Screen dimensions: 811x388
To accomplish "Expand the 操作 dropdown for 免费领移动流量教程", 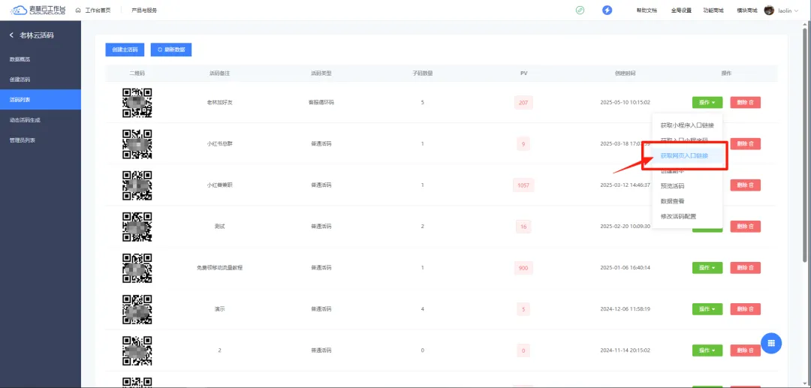I will click(x=707, y=268).
